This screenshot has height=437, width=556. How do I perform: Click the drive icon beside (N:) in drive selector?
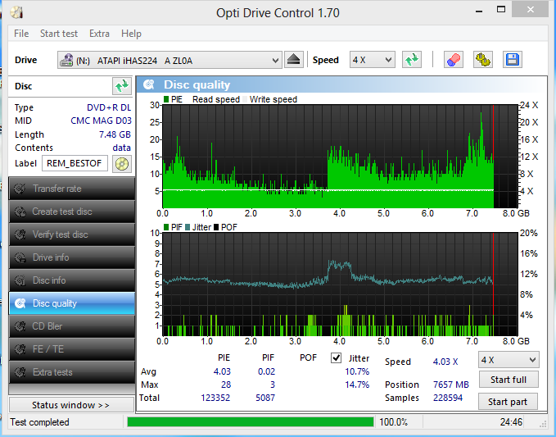click(66, 61)
